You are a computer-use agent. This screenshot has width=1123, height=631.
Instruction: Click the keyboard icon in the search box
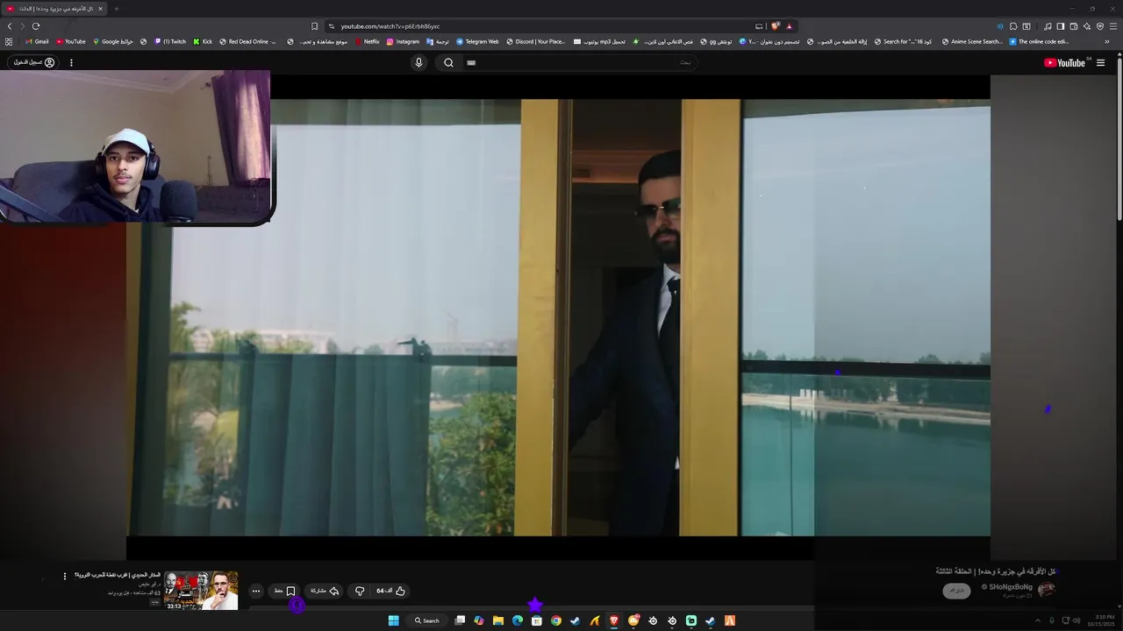click(471, 62)
